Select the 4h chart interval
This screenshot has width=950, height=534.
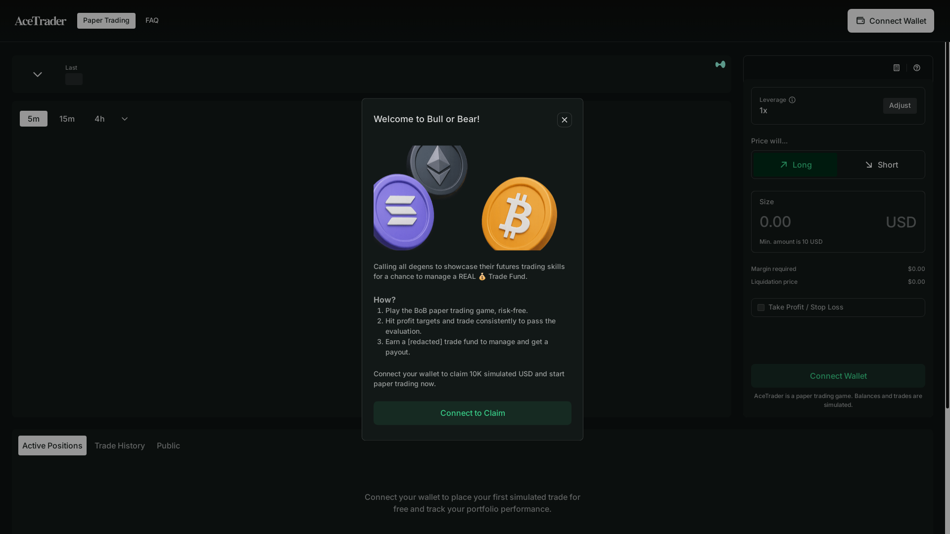coord(99,119)
